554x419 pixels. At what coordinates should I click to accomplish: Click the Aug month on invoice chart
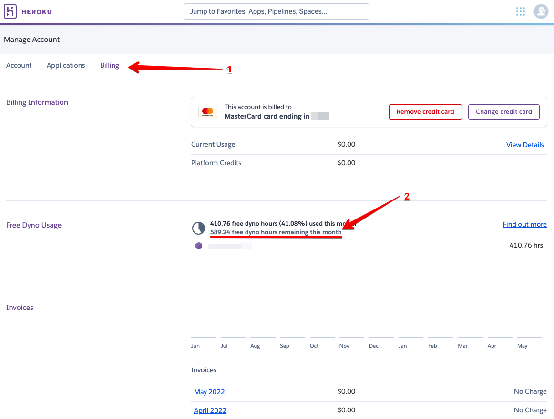255,346
